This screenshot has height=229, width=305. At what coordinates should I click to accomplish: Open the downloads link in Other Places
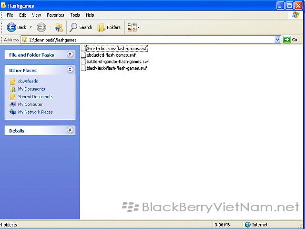coord(28,81)
